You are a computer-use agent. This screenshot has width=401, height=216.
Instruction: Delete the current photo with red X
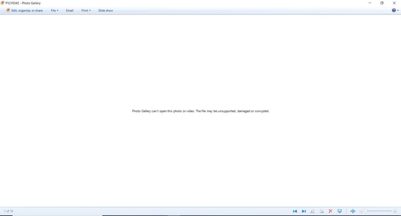click(330, 211)
